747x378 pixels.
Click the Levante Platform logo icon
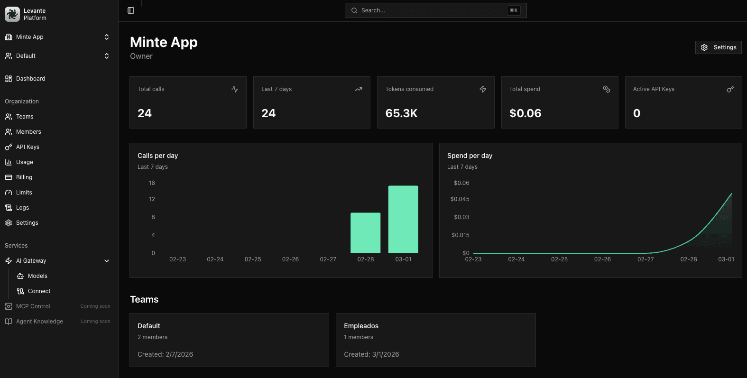[x=12, y=14]
